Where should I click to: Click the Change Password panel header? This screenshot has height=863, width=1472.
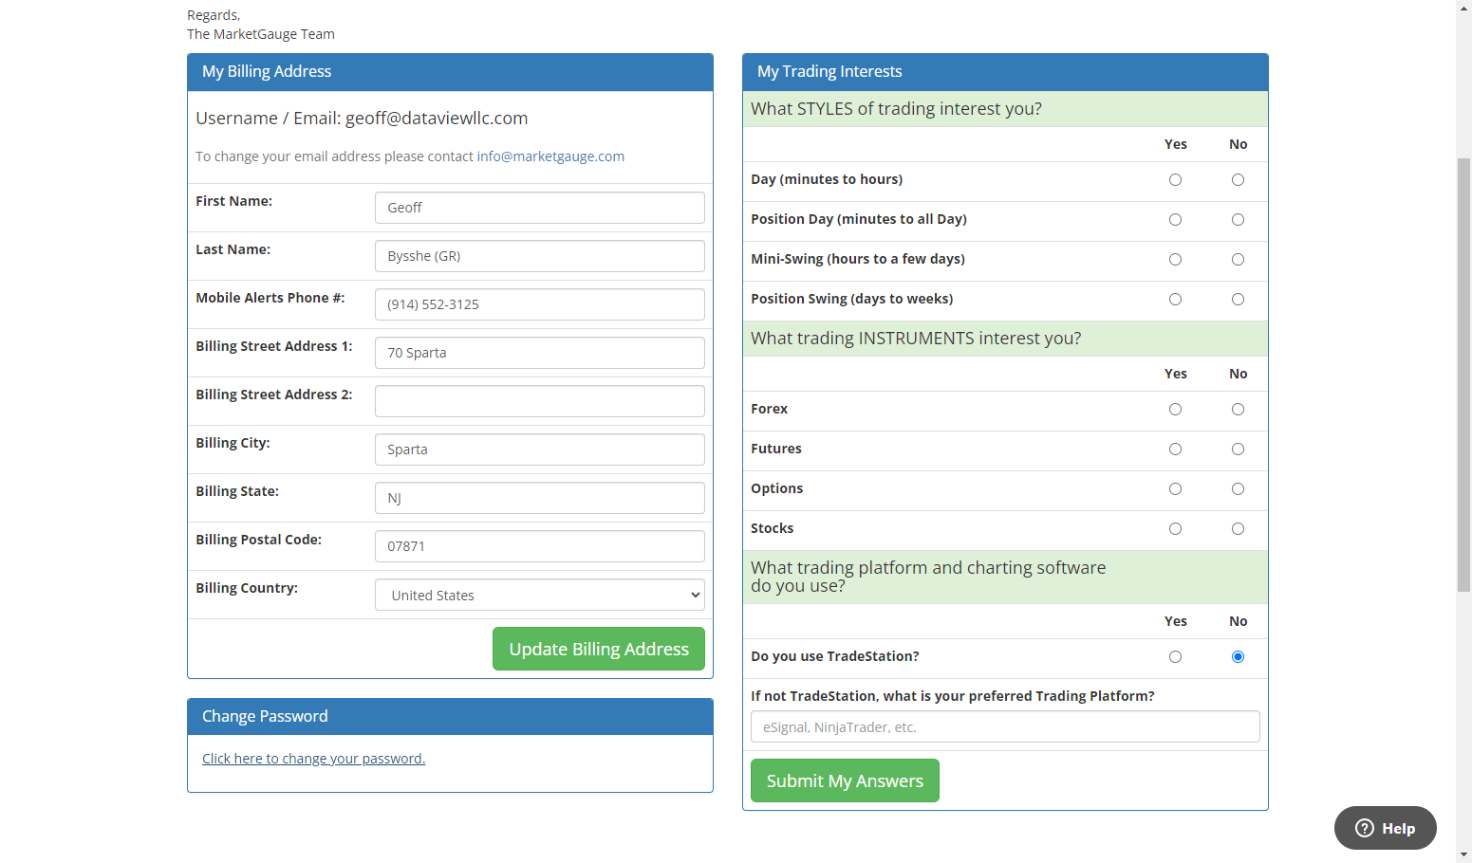pyautogui.click(x=450, y=717)
